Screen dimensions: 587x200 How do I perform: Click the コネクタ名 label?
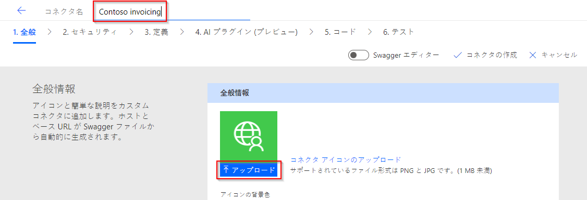point(64,12)
